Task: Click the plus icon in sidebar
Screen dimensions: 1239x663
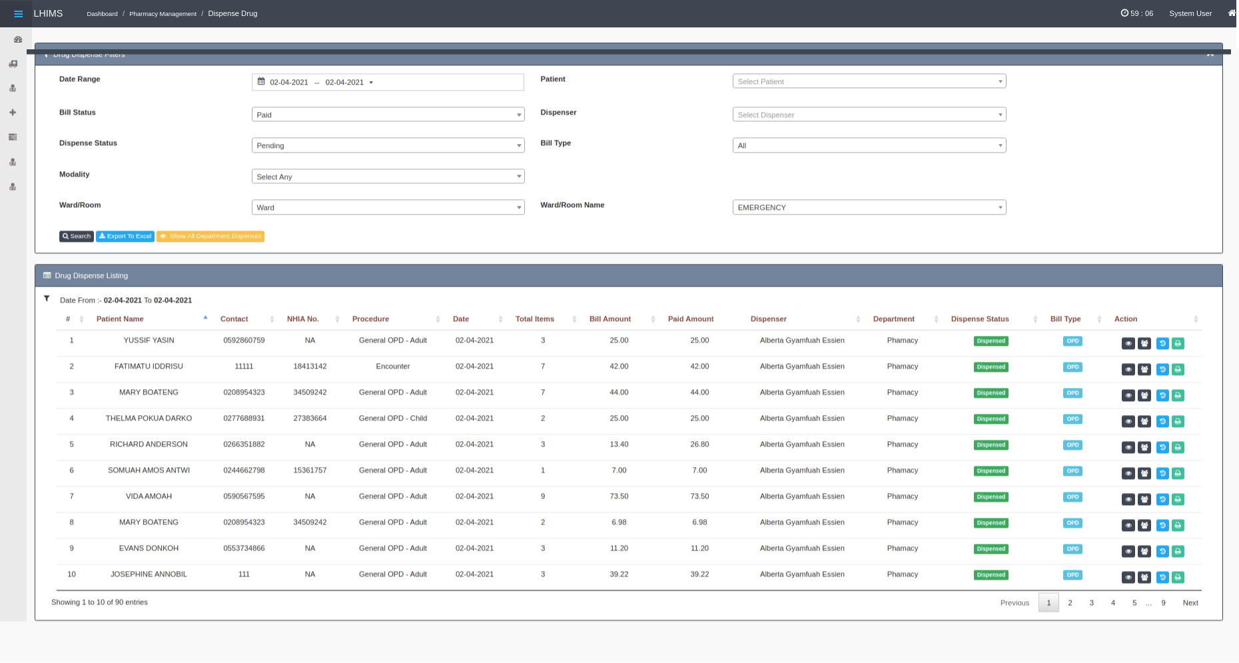Action: tap(13, 113)
